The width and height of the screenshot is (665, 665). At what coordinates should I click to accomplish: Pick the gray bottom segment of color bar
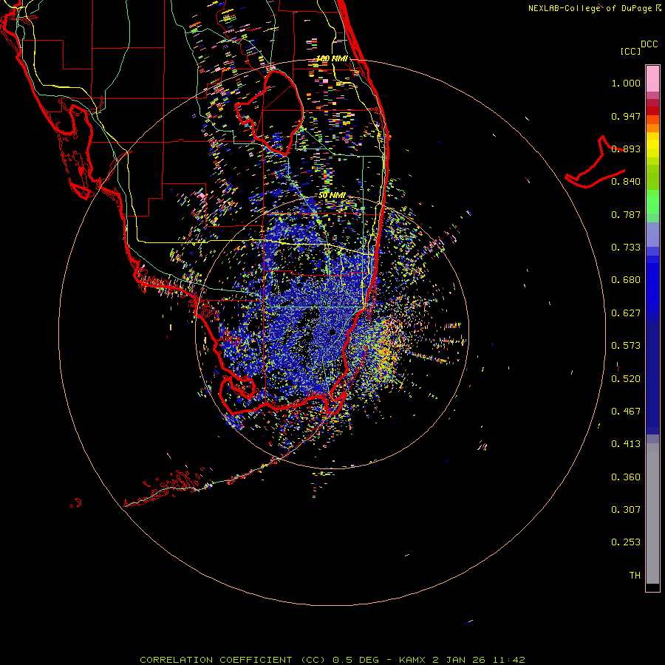pos(652,514)
